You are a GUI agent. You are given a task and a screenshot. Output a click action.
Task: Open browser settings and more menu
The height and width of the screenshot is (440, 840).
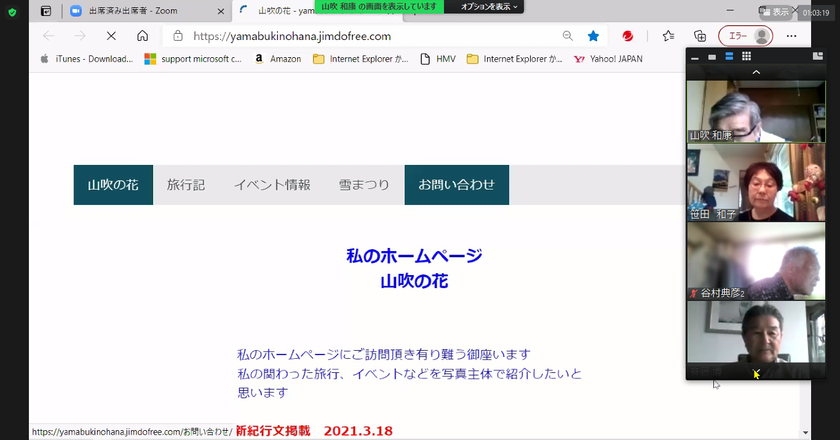(x=791, y=36)
